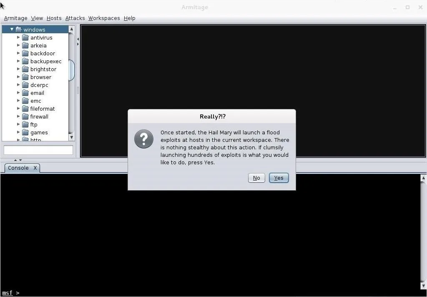
Task: Select the firewall folder icon
Action: 25,116
